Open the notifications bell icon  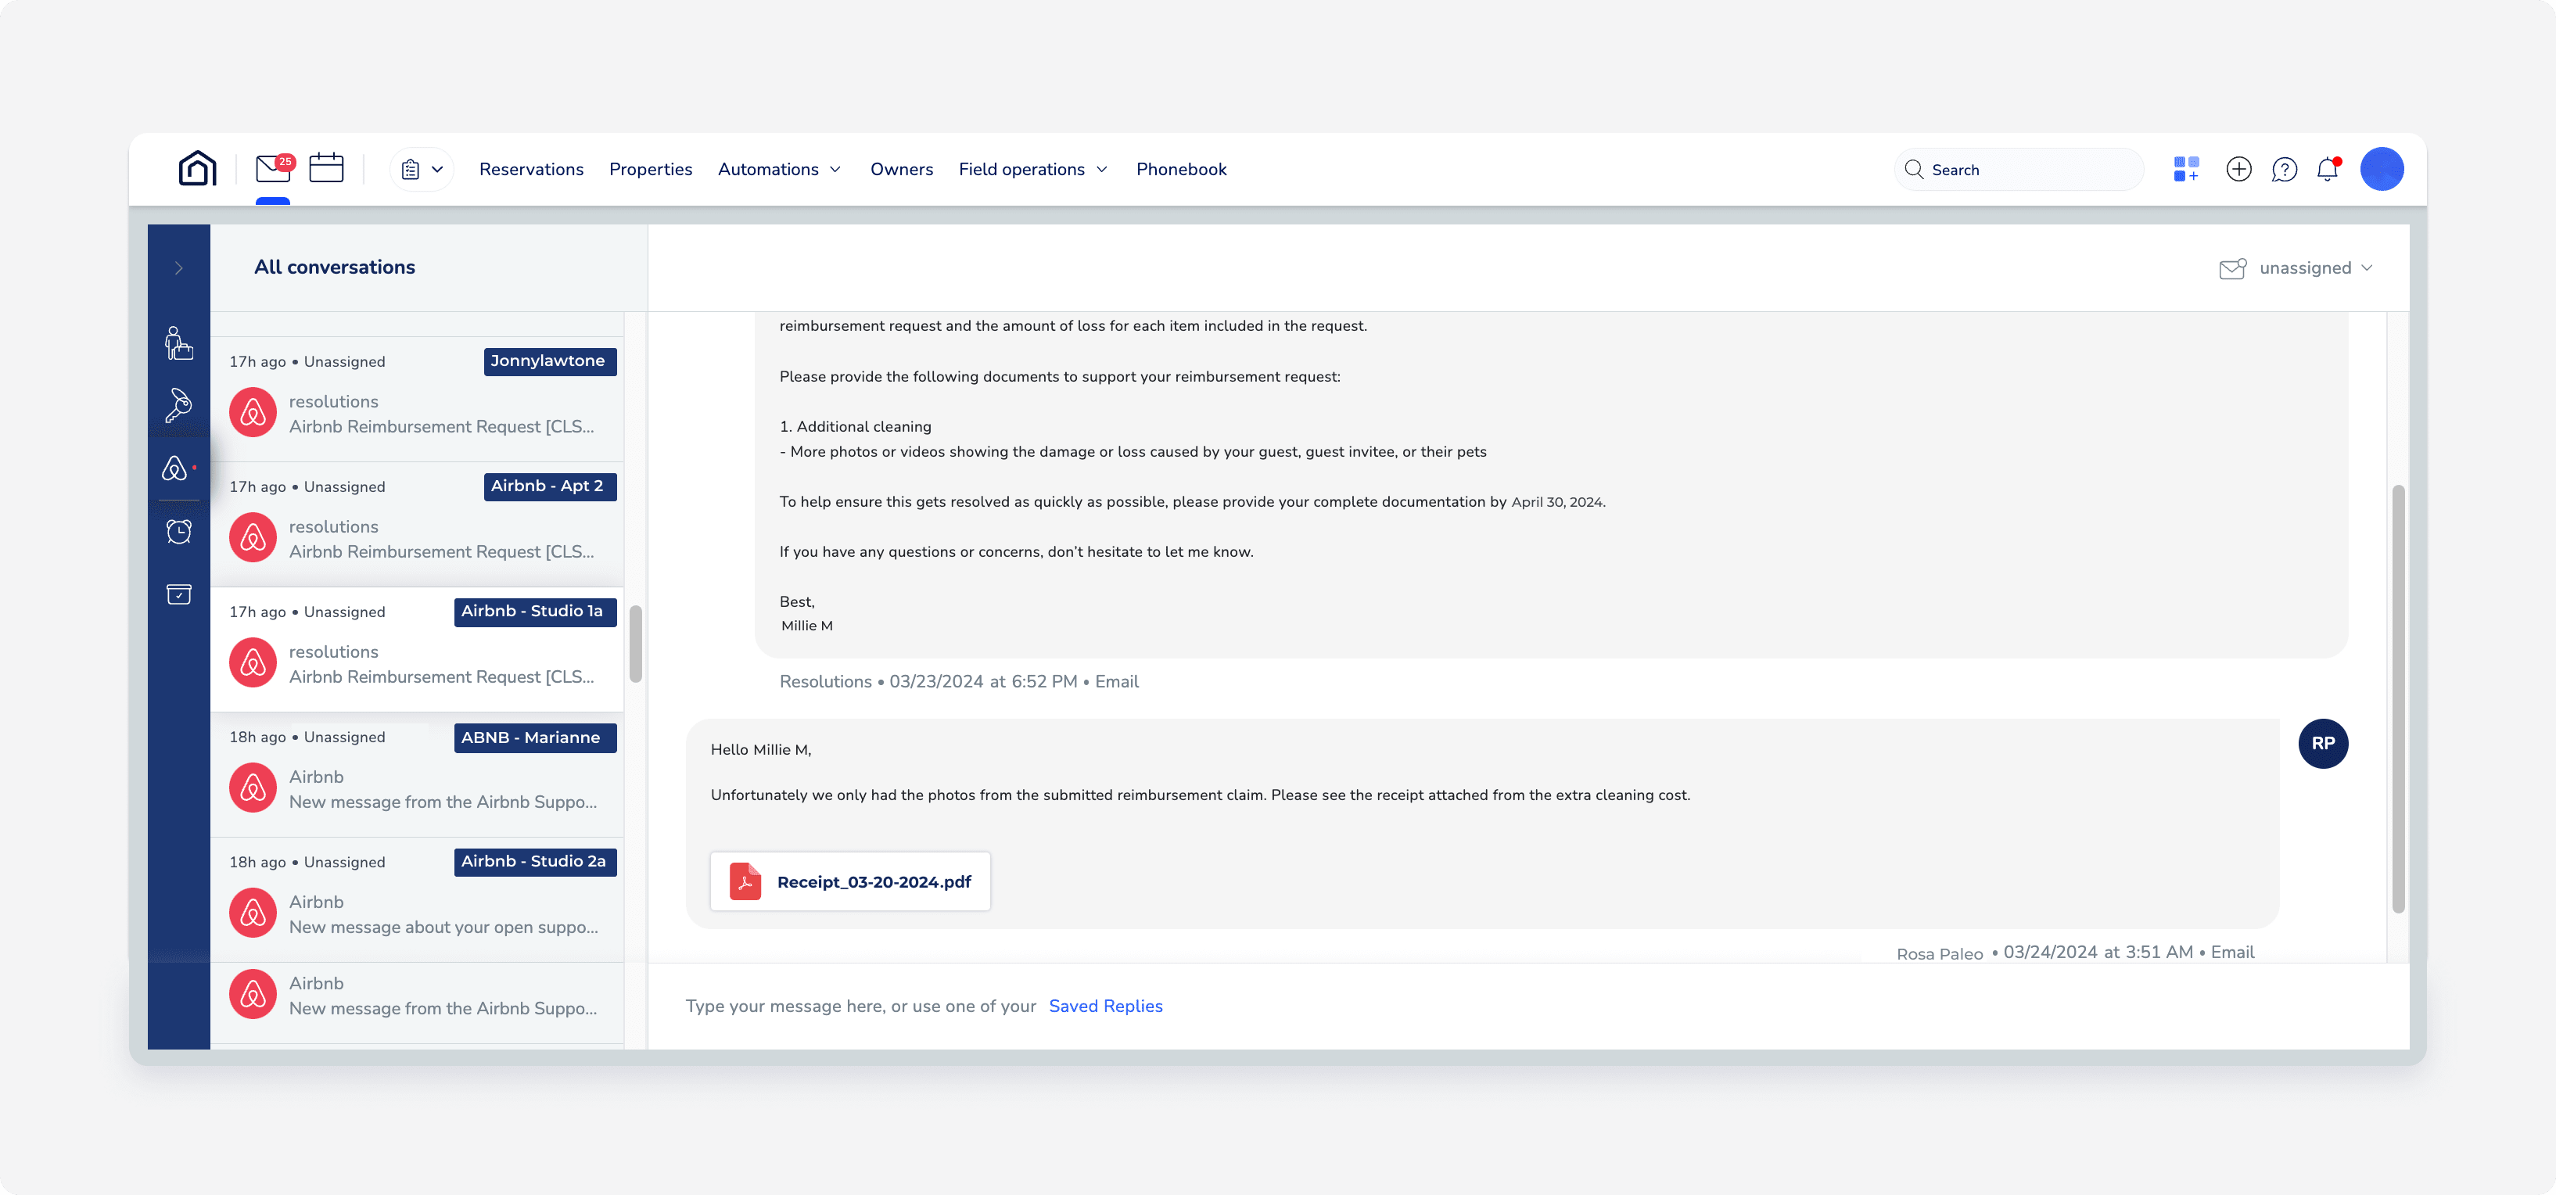point(2328,169)
